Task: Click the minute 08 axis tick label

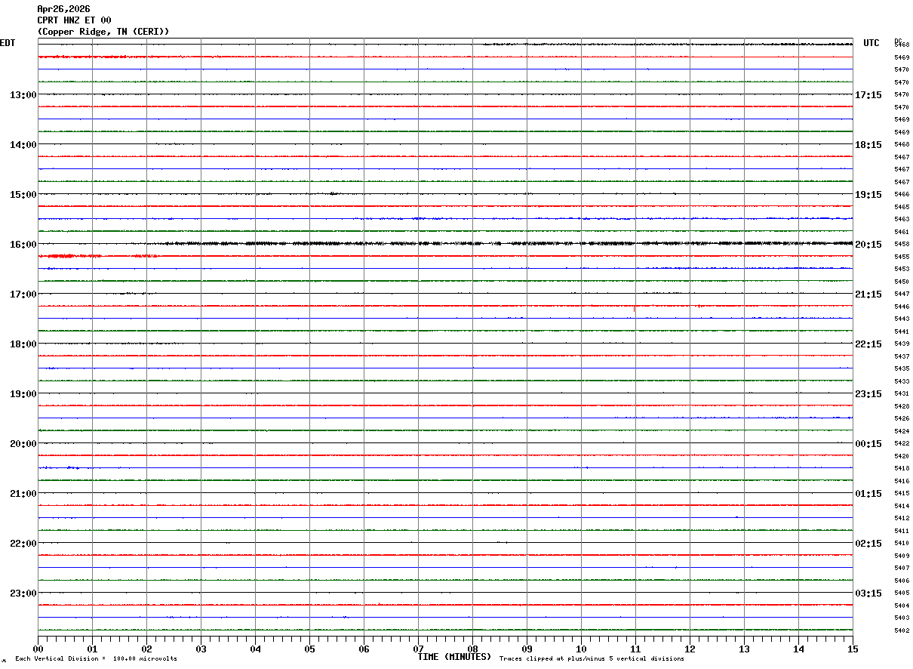Action: (x=472, y=649)
